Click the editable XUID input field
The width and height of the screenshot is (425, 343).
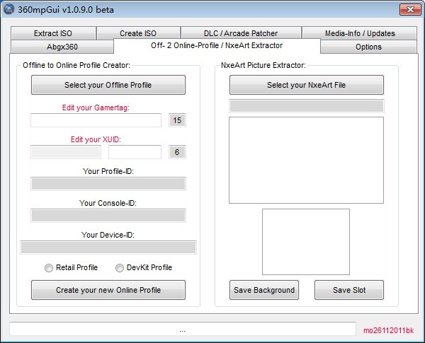click(135, 152)
